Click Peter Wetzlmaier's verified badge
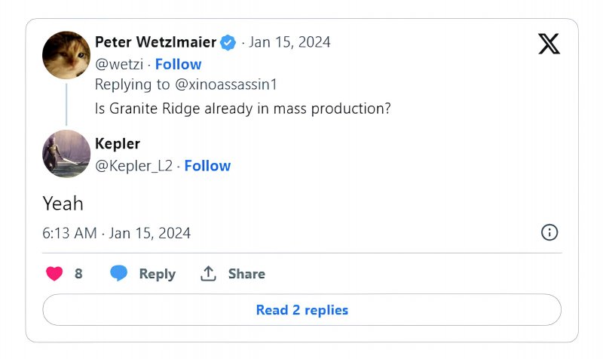This screenshot has height=359, width=603. [x=228, y=42]
